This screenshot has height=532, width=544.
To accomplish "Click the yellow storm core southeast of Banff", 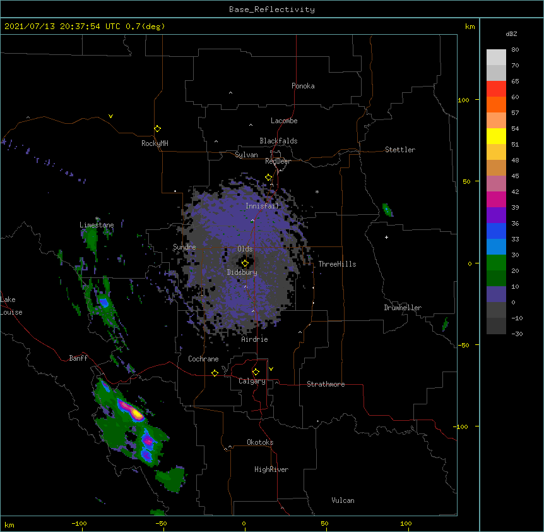I will (138, 414).
